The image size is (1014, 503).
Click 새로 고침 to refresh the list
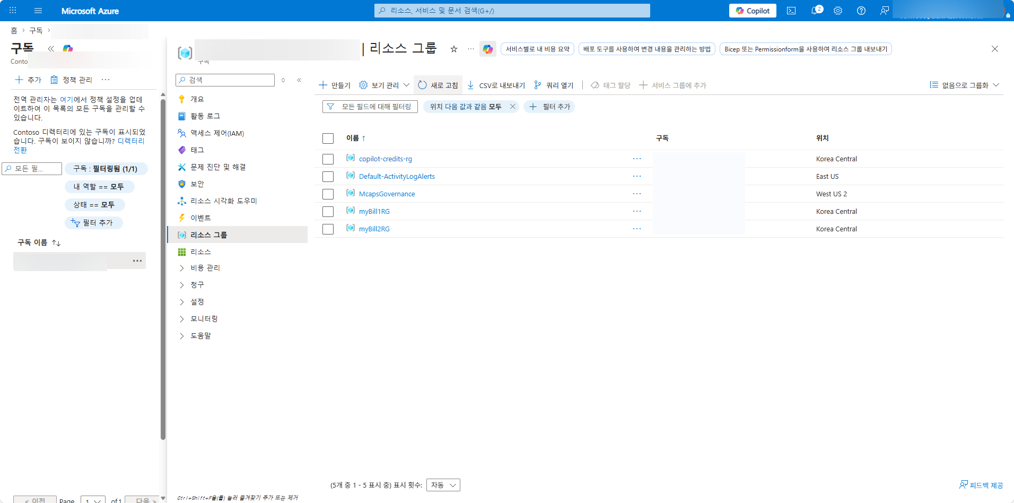coord(438,85)
